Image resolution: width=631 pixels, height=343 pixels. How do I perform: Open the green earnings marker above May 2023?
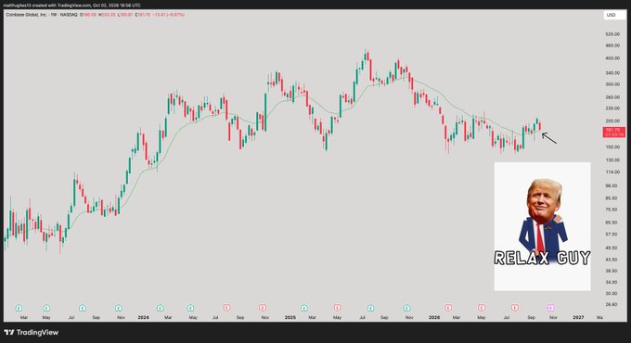coord(46,308)
